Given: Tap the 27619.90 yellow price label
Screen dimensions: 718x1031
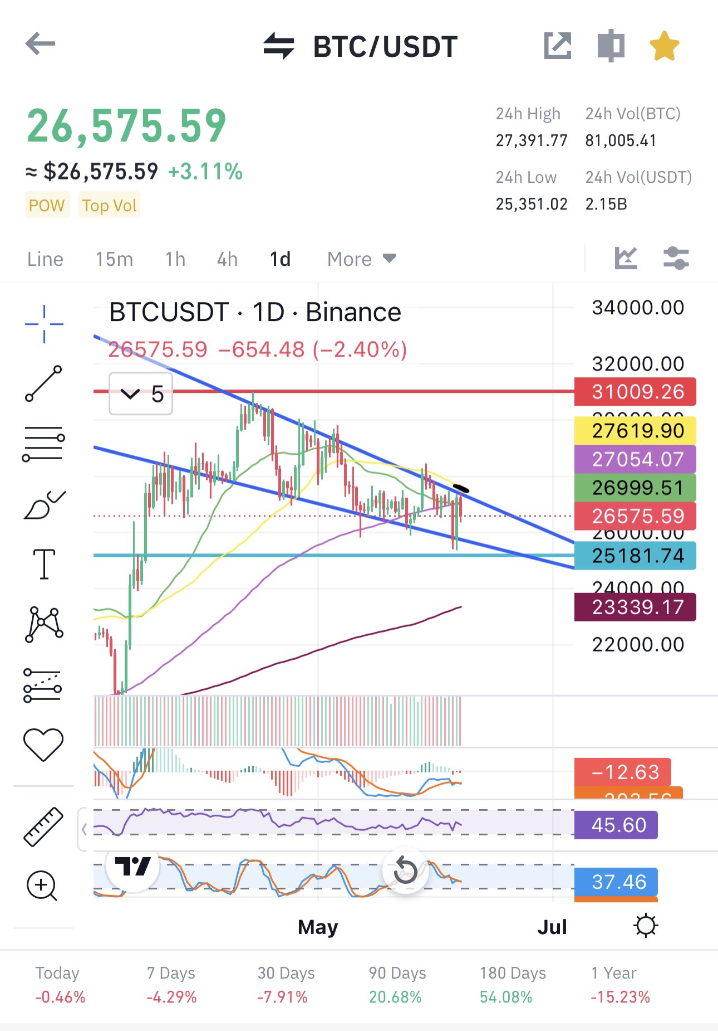Looking at the screenshot, I should click(635, 431).
